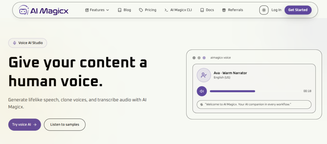327x144 pixels.
Task: Click the Features gift-box icon
Action: pyautogui.click(x=87, y=10)
